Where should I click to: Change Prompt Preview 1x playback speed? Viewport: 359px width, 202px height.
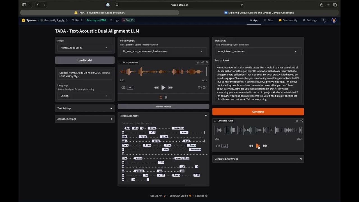[x=130, y=88]
